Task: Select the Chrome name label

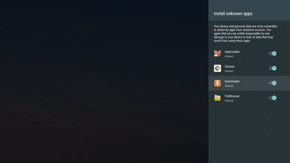Action: pos(229,66)
